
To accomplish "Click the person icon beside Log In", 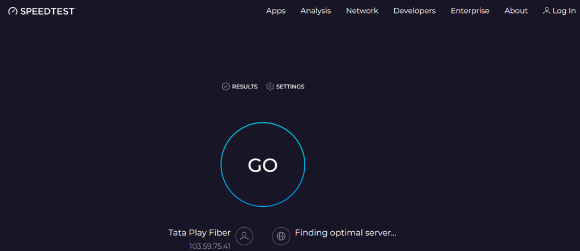I will tap(547, 11).
